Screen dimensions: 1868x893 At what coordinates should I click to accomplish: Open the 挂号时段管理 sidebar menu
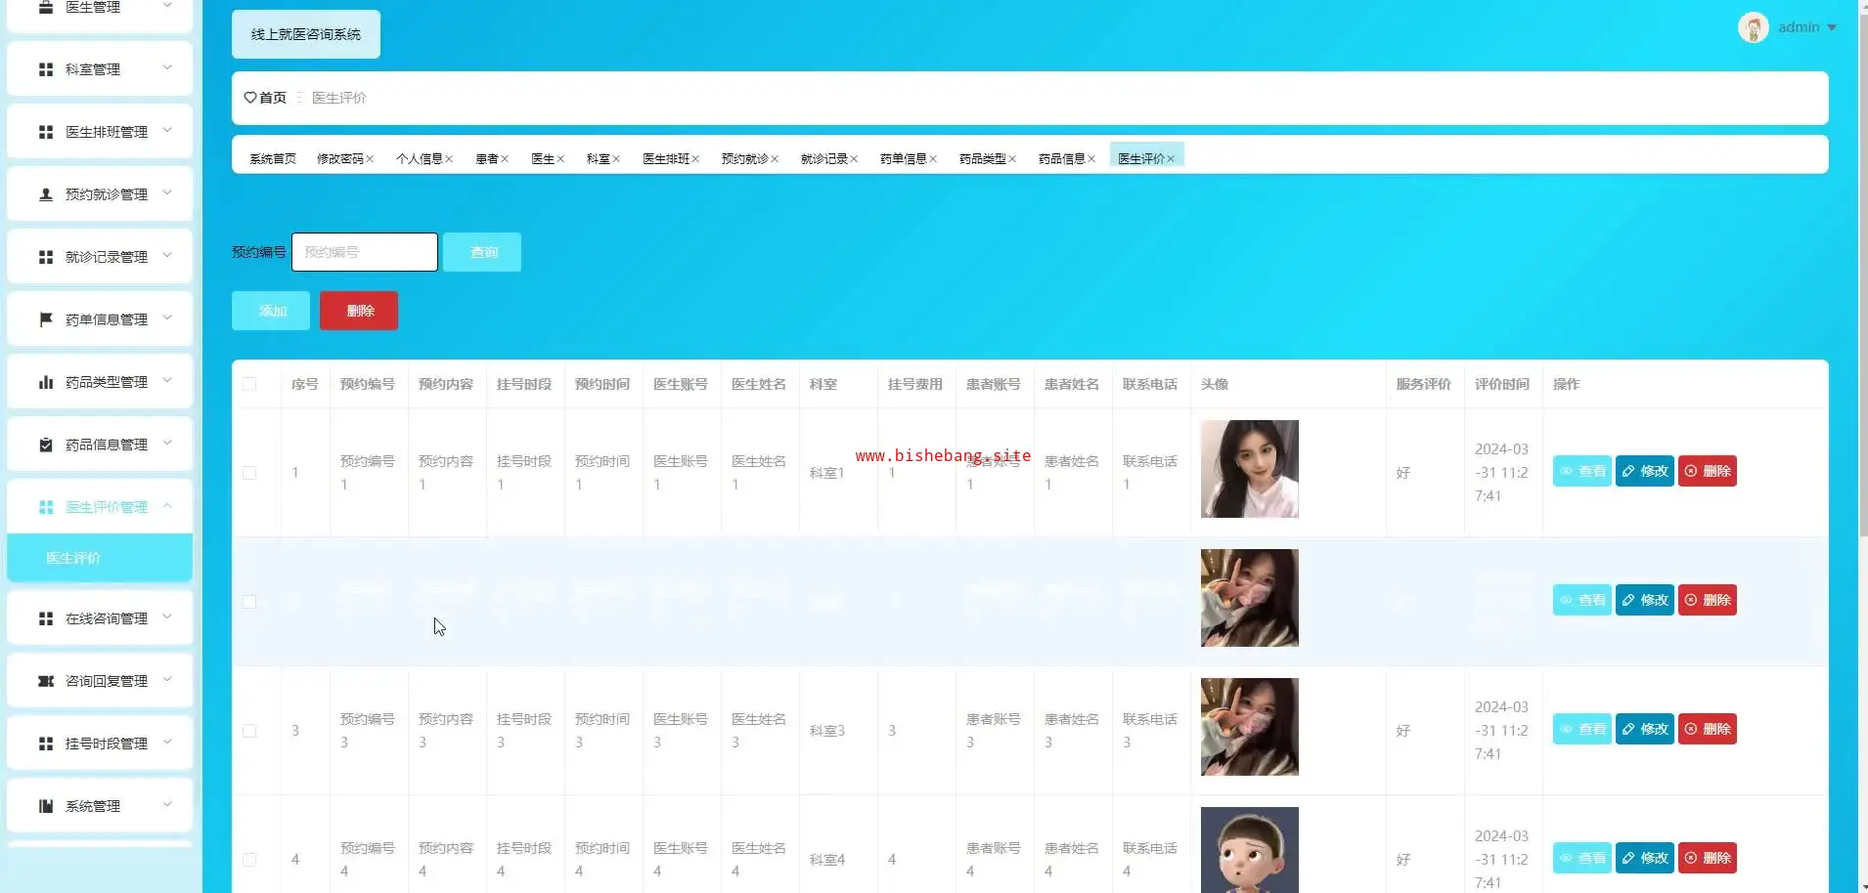pos(100,744)
